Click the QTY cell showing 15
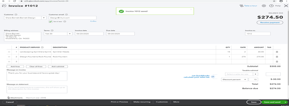289x106 pixels. (x=224, y=52)
